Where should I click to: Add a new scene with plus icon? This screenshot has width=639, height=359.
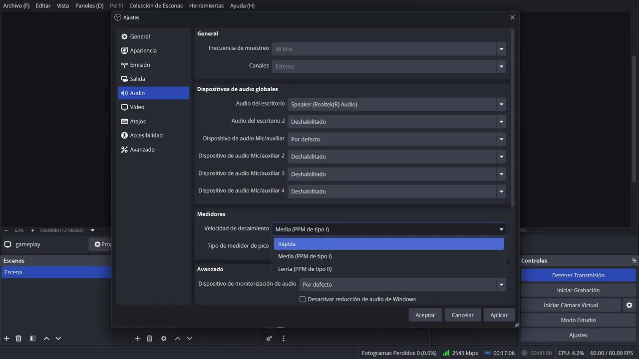6,338
